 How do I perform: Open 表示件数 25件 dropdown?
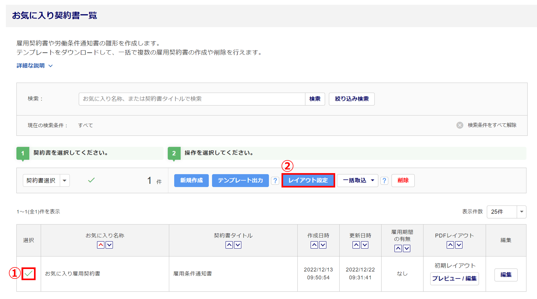pyautogui.click(x=506, y=212)
